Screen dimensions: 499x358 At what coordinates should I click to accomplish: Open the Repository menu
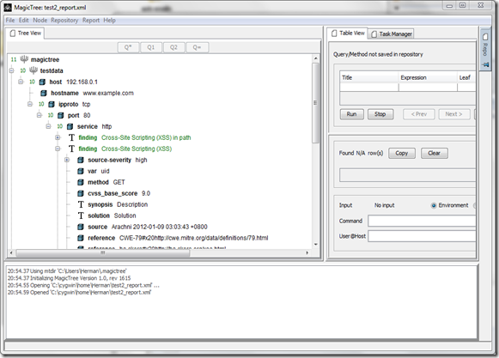click(x=64, y=20)
